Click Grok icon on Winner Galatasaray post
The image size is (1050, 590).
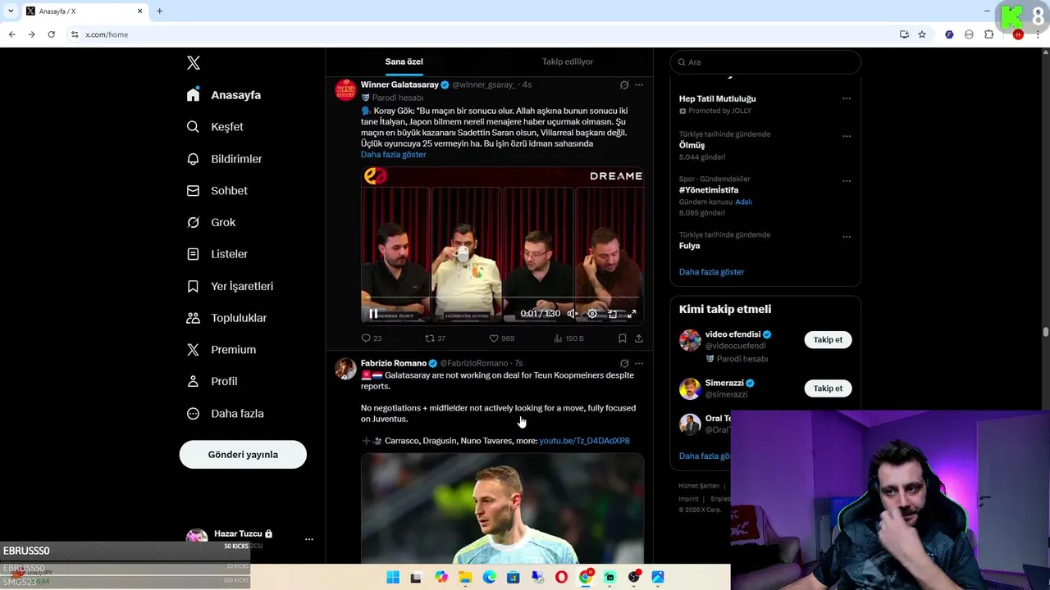pos(624,85)
